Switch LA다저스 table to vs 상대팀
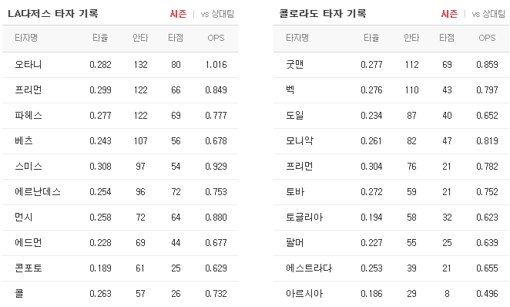The width and height of the screenshot is (510, 307). (x=217, y=14)
